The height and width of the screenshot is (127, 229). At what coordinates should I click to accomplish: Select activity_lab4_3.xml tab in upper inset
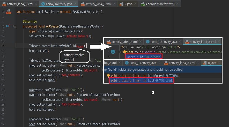coord(203,42)
